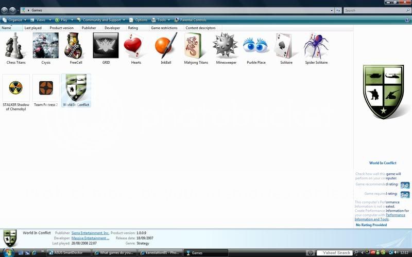Click the refresh button beside address bar

(338, 10)
